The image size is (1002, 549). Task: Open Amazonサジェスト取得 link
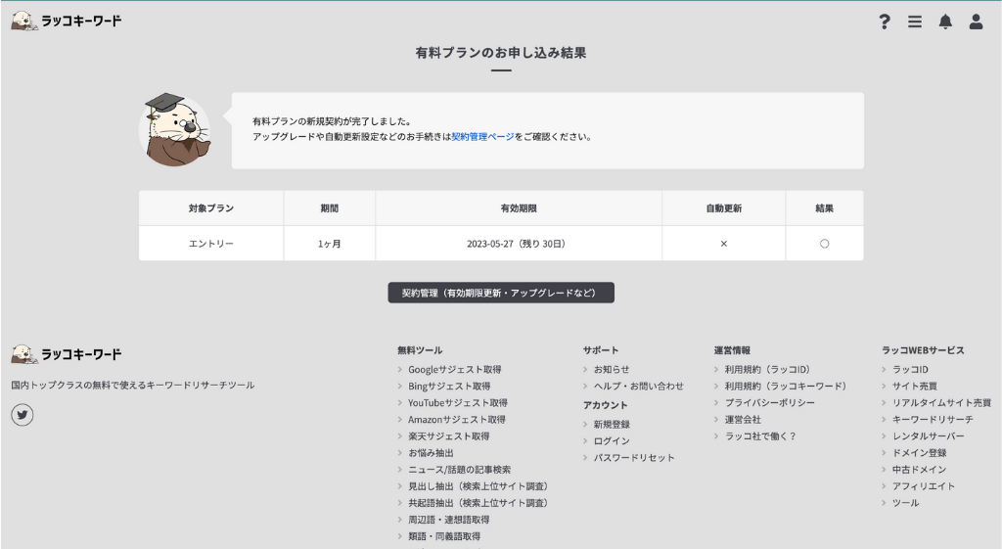click(457, 419)
